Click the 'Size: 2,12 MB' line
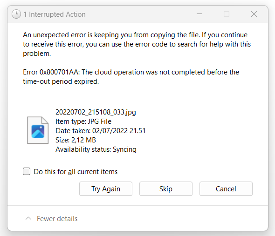275x236 pixels. [x=76, y=140]
